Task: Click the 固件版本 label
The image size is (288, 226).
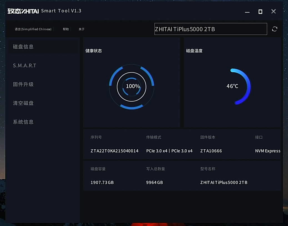Action: 208,137
